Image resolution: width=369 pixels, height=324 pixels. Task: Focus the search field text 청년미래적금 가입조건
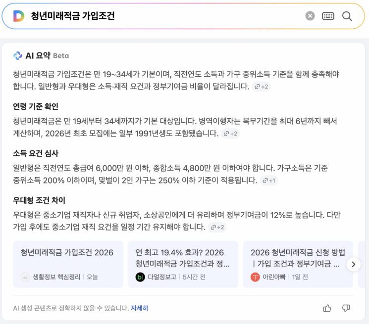point(73,16)
